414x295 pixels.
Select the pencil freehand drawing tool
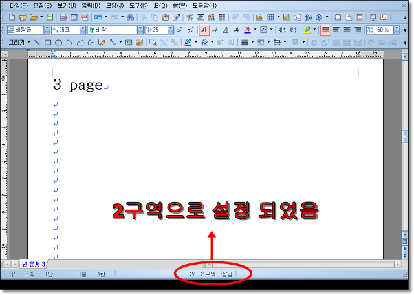pyautogui.click(x=102, y=43)
